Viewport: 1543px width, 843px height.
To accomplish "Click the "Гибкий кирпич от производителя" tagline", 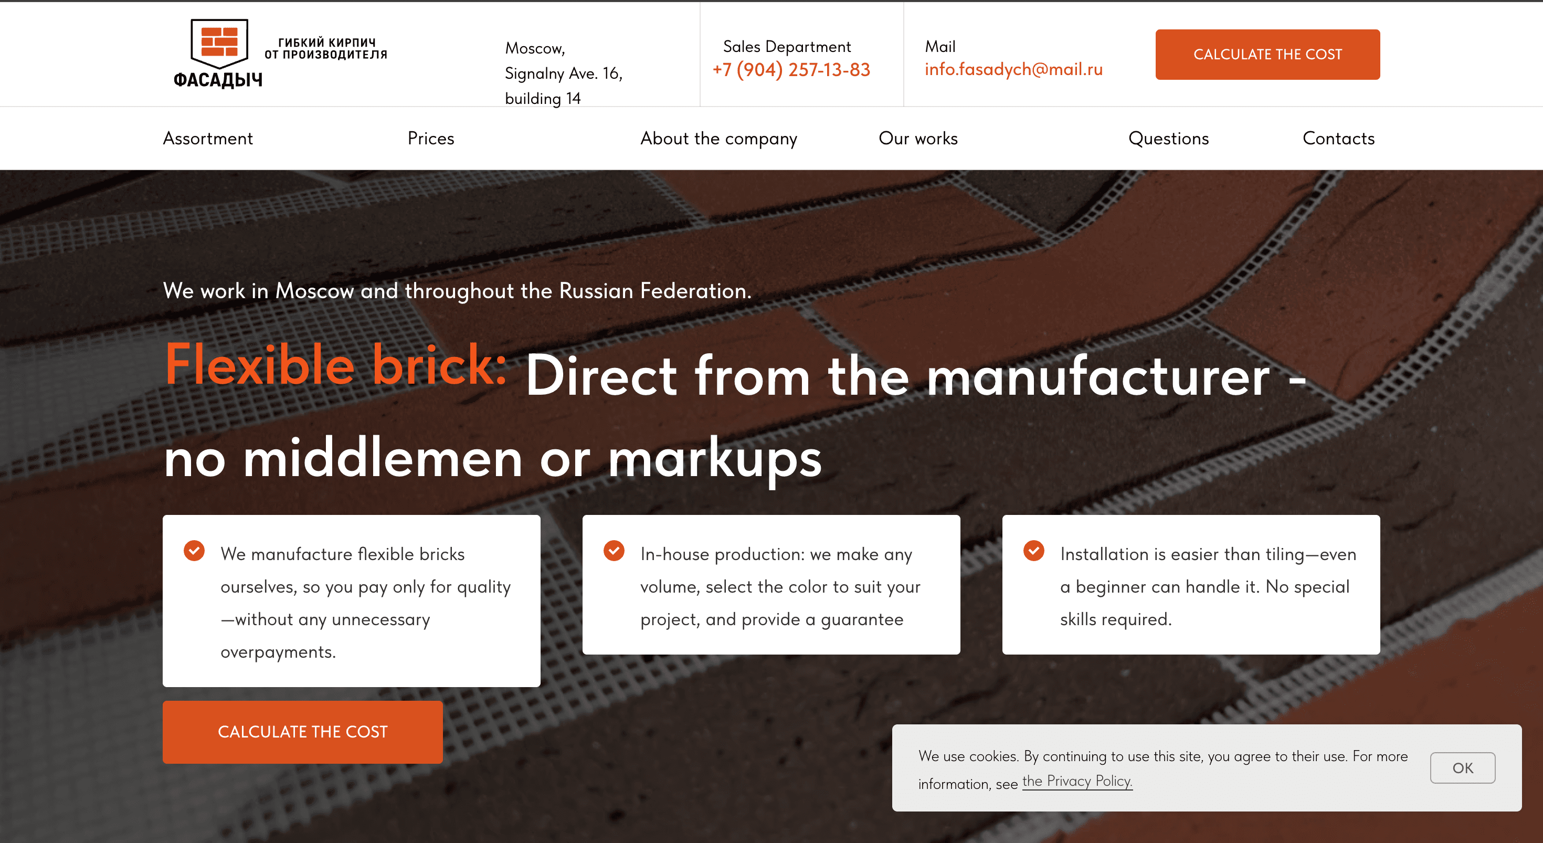I will point(326,48).
